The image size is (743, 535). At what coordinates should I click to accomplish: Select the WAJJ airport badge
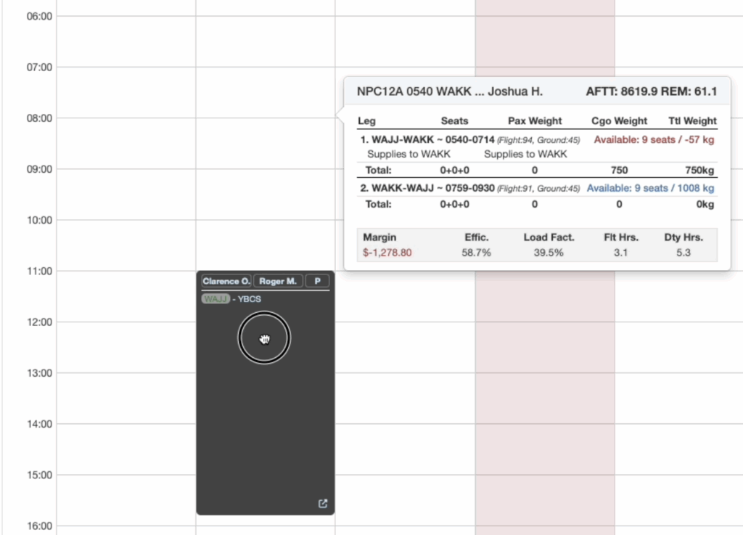tap(215, 299)
